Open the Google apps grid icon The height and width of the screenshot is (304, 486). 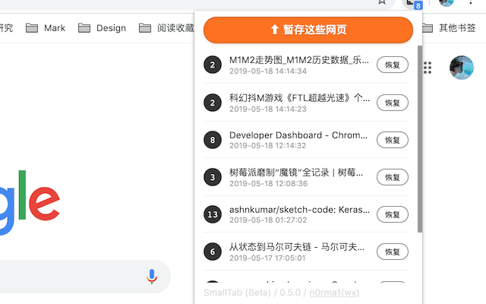click(428, 68)
